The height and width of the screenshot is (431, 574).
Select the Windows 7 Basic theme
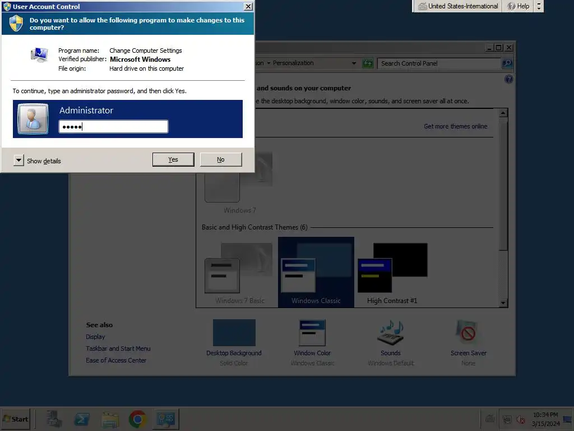[x=239, y=272]
